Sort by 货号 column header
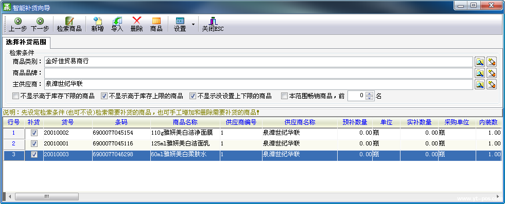The image size is (505, 204). [68, 122]
